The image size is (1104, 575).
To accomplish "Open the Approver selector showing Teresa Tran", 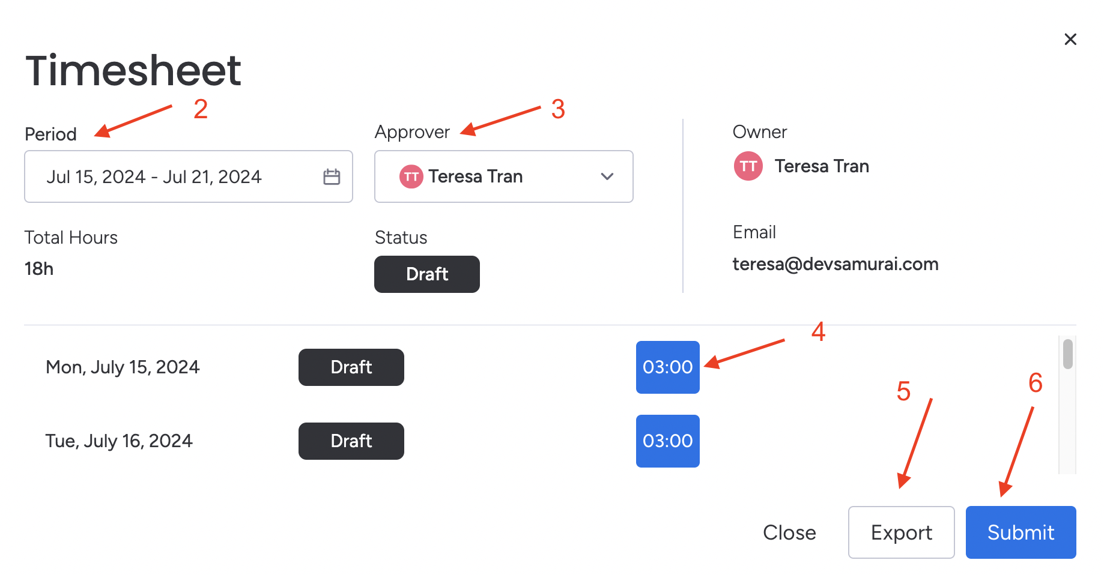I will pyautogui.click(x=503, y=176).
